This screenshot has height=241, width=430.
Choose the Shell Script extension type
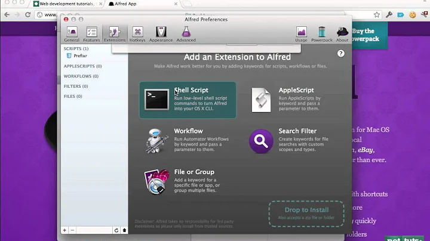click(x=188, y=100)
